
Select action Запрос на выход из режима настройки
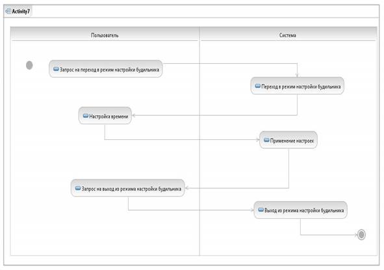128,188
